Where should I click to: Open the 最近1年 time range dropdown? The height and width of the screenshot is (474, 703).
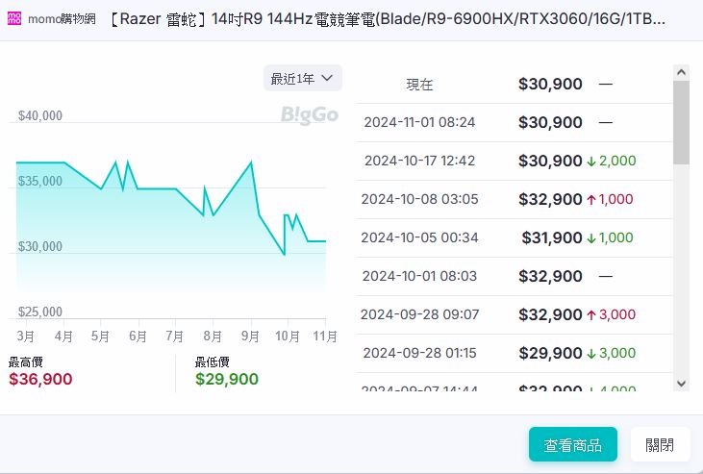(x=303, y=79)
